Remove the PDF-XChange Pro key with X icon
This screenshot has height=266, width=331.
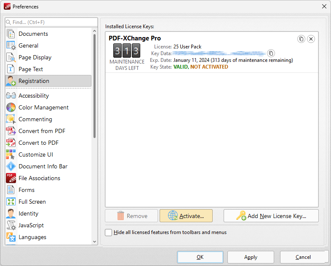pyautogui.click(x=311, y=39)
